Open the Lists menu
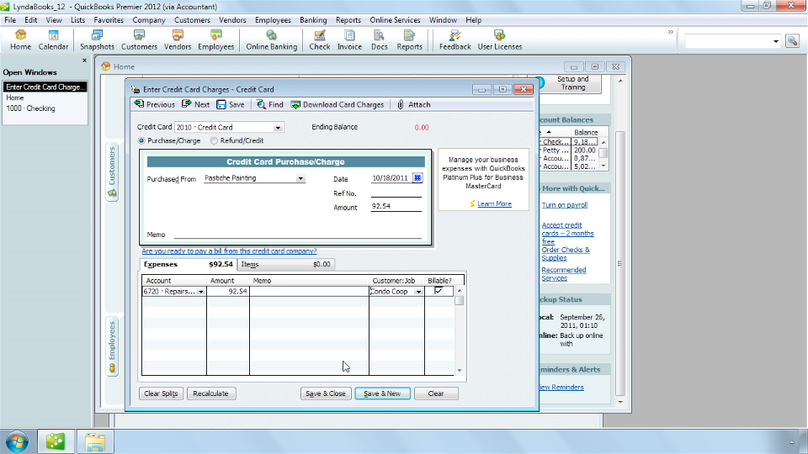This screenshot has width=808, height=454. click(x=77, y=20)
